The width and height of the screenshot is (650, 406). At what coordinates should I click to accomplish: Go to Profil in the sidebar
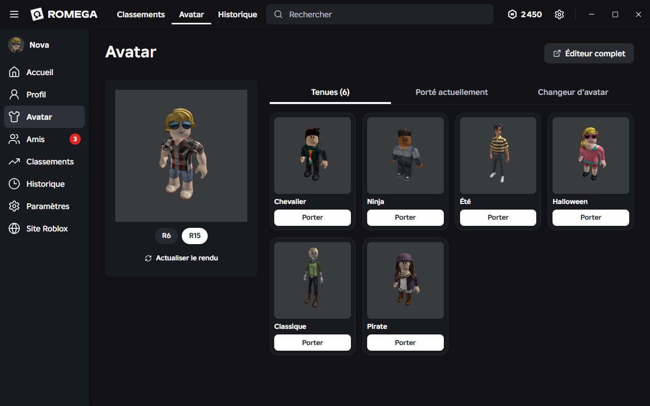[x=44, y=94]
